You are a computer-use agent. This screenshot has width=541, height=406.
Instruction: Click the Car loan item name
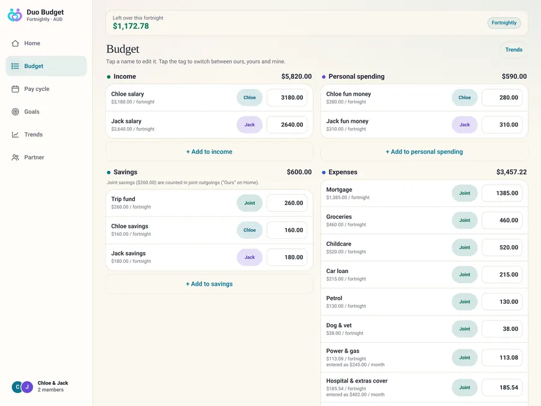point(337,271)
